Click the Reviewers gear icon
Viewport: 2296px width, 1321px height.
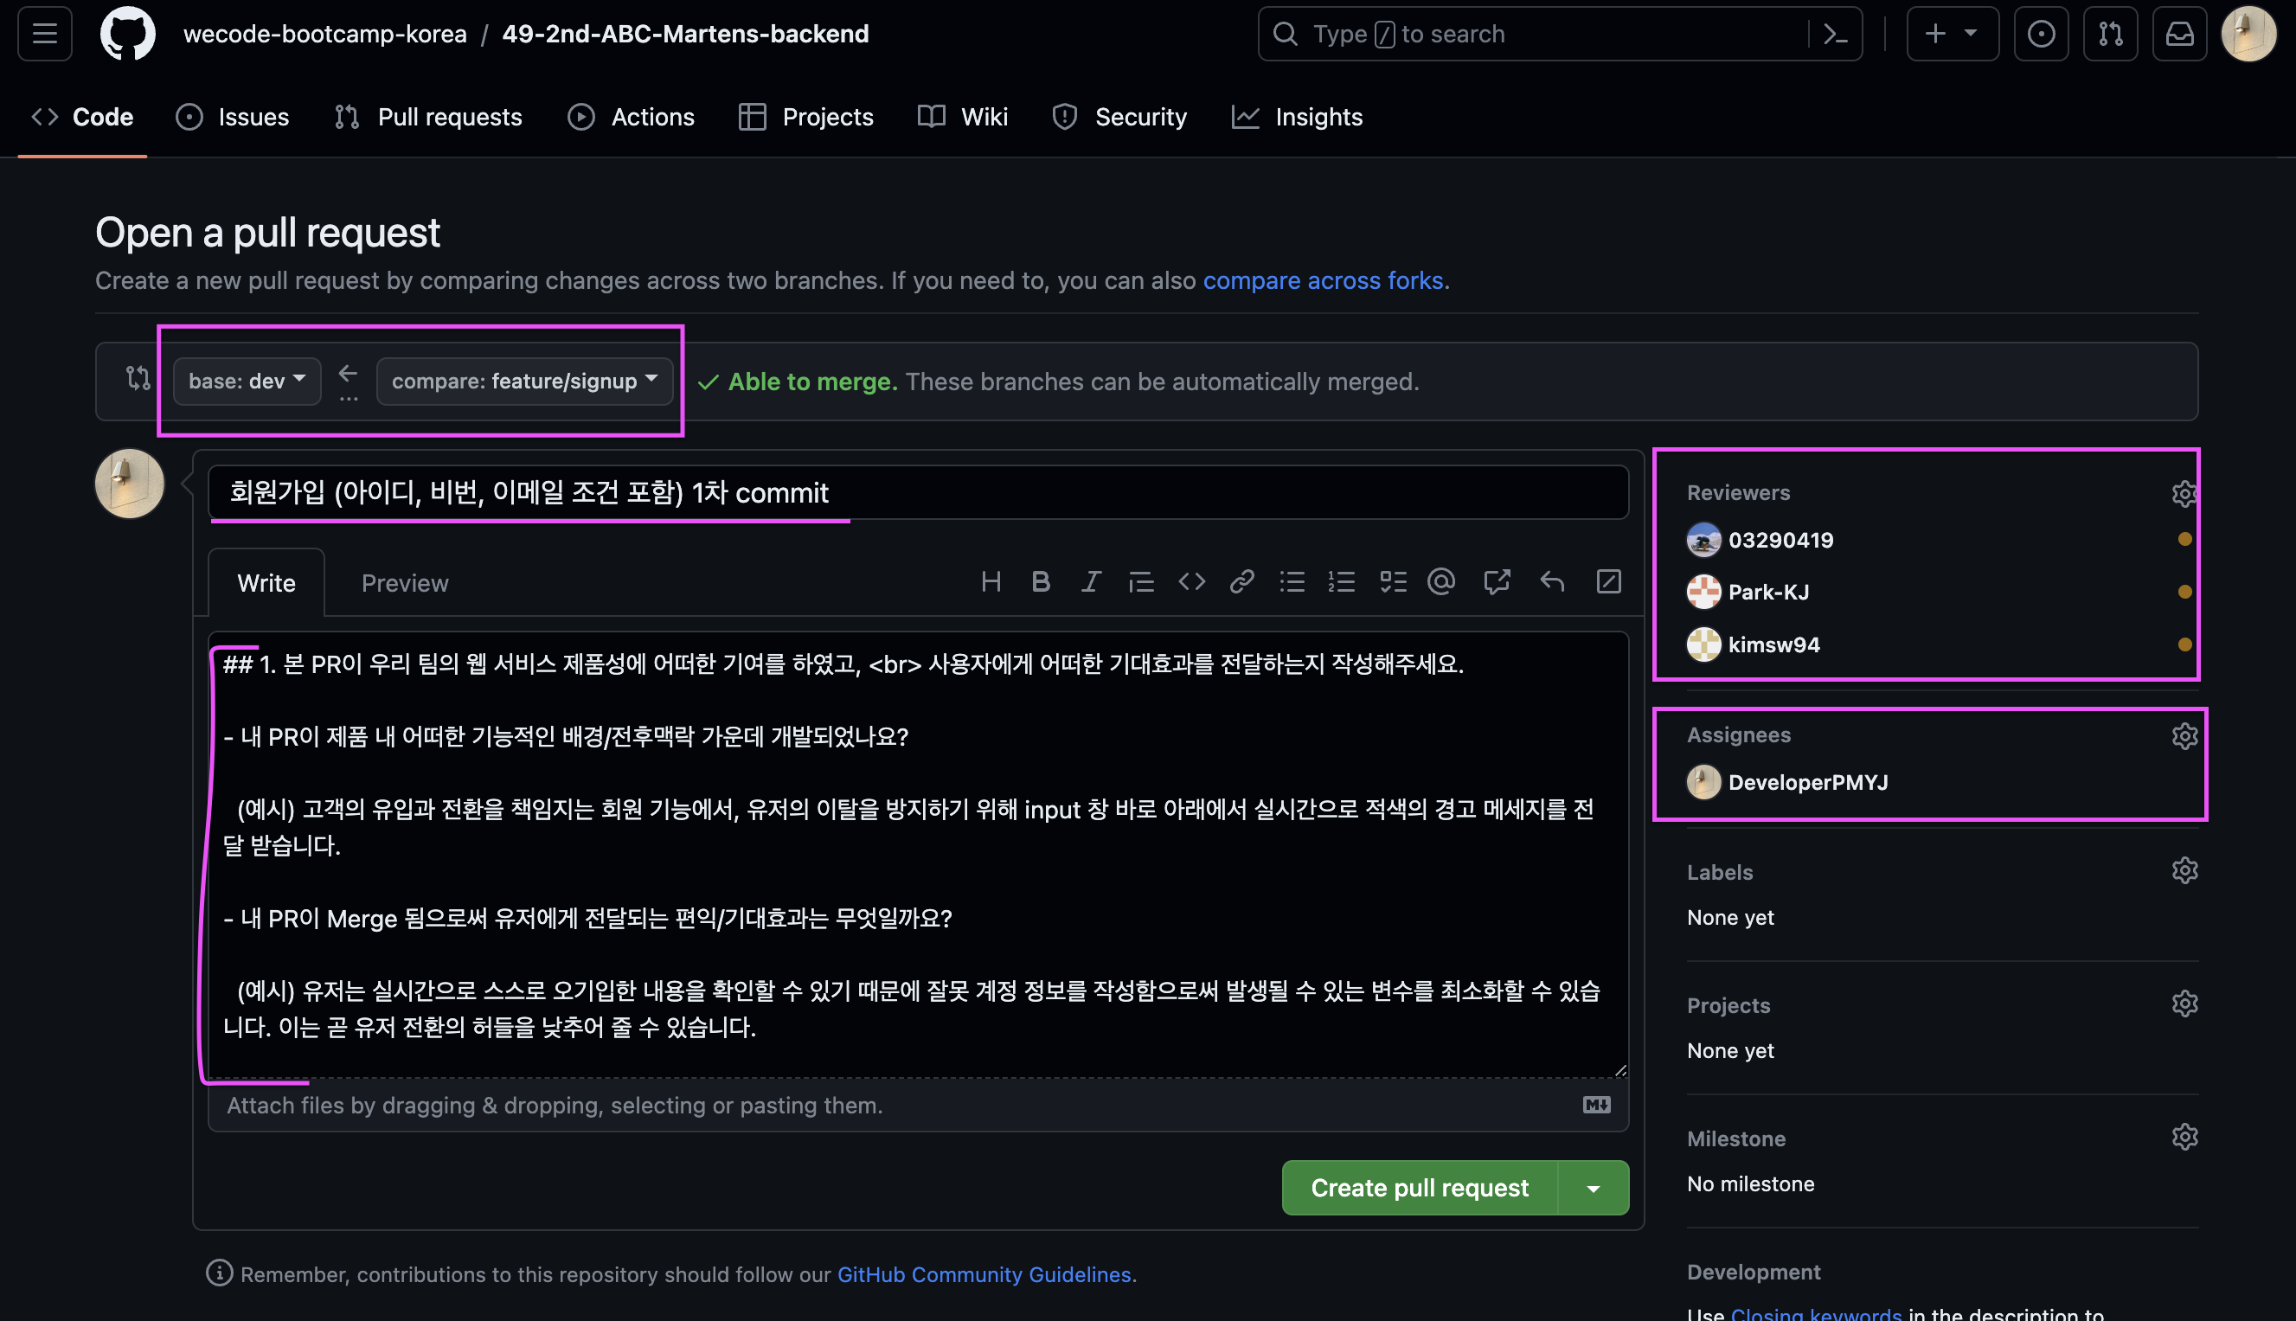2184,492
